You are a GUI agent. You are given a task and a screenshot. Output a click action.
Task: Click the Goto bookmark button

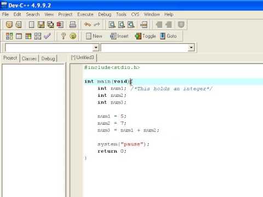click(168, 36)
